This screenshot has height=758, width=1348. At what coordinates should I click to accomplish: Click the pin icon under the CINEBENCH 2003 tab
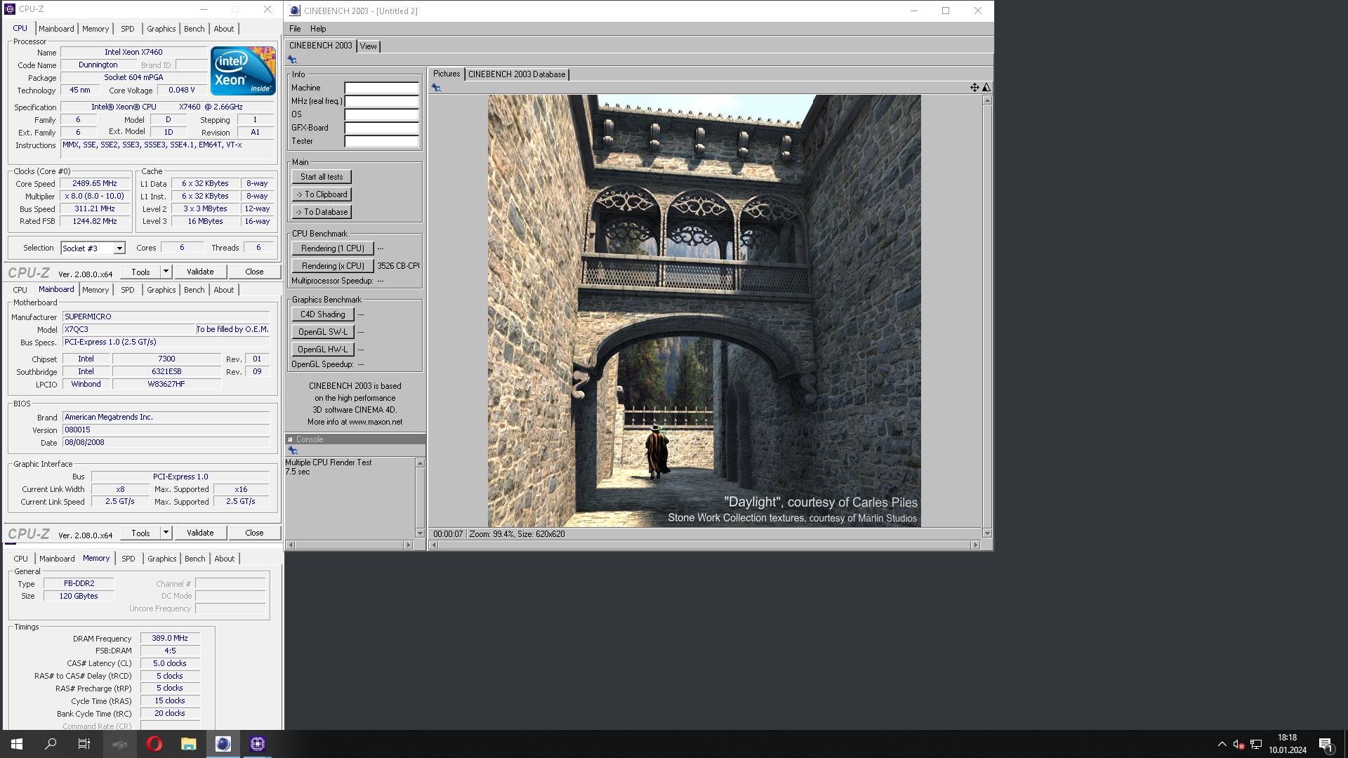(292, 60)
